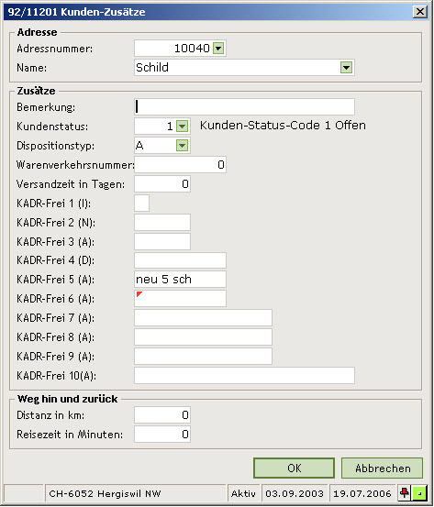Click the green square status bar icon
The width and height of the screenshot is (434, 507).
[419, 493]
